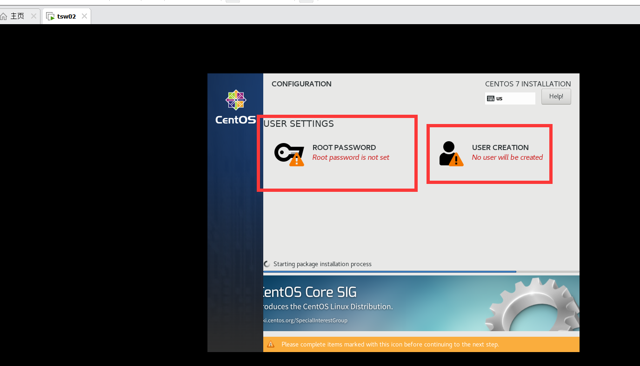This screenshot has width=640, height=366.
Task: Click USER CREATION label
Action: click(500, 148)
